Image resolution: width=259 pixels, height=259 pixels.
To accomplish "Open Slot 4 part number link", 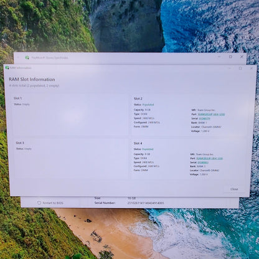I will click(x=209, y=158).
